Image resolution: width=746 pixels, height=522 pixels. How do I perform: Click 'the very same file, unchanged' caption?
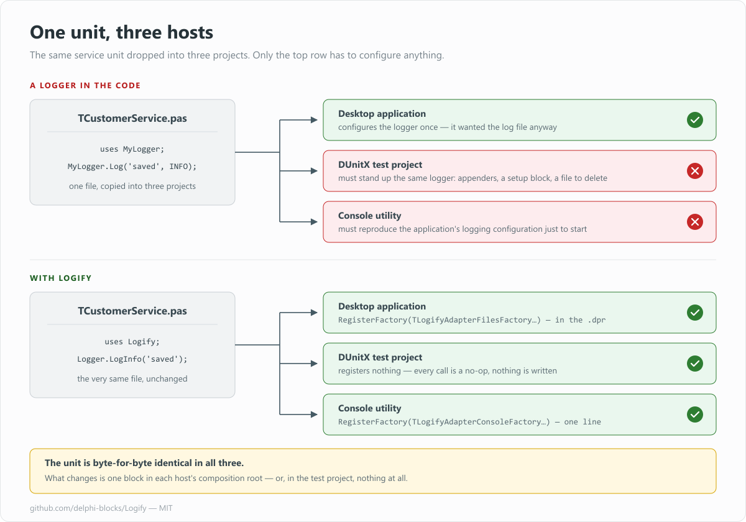132,378
